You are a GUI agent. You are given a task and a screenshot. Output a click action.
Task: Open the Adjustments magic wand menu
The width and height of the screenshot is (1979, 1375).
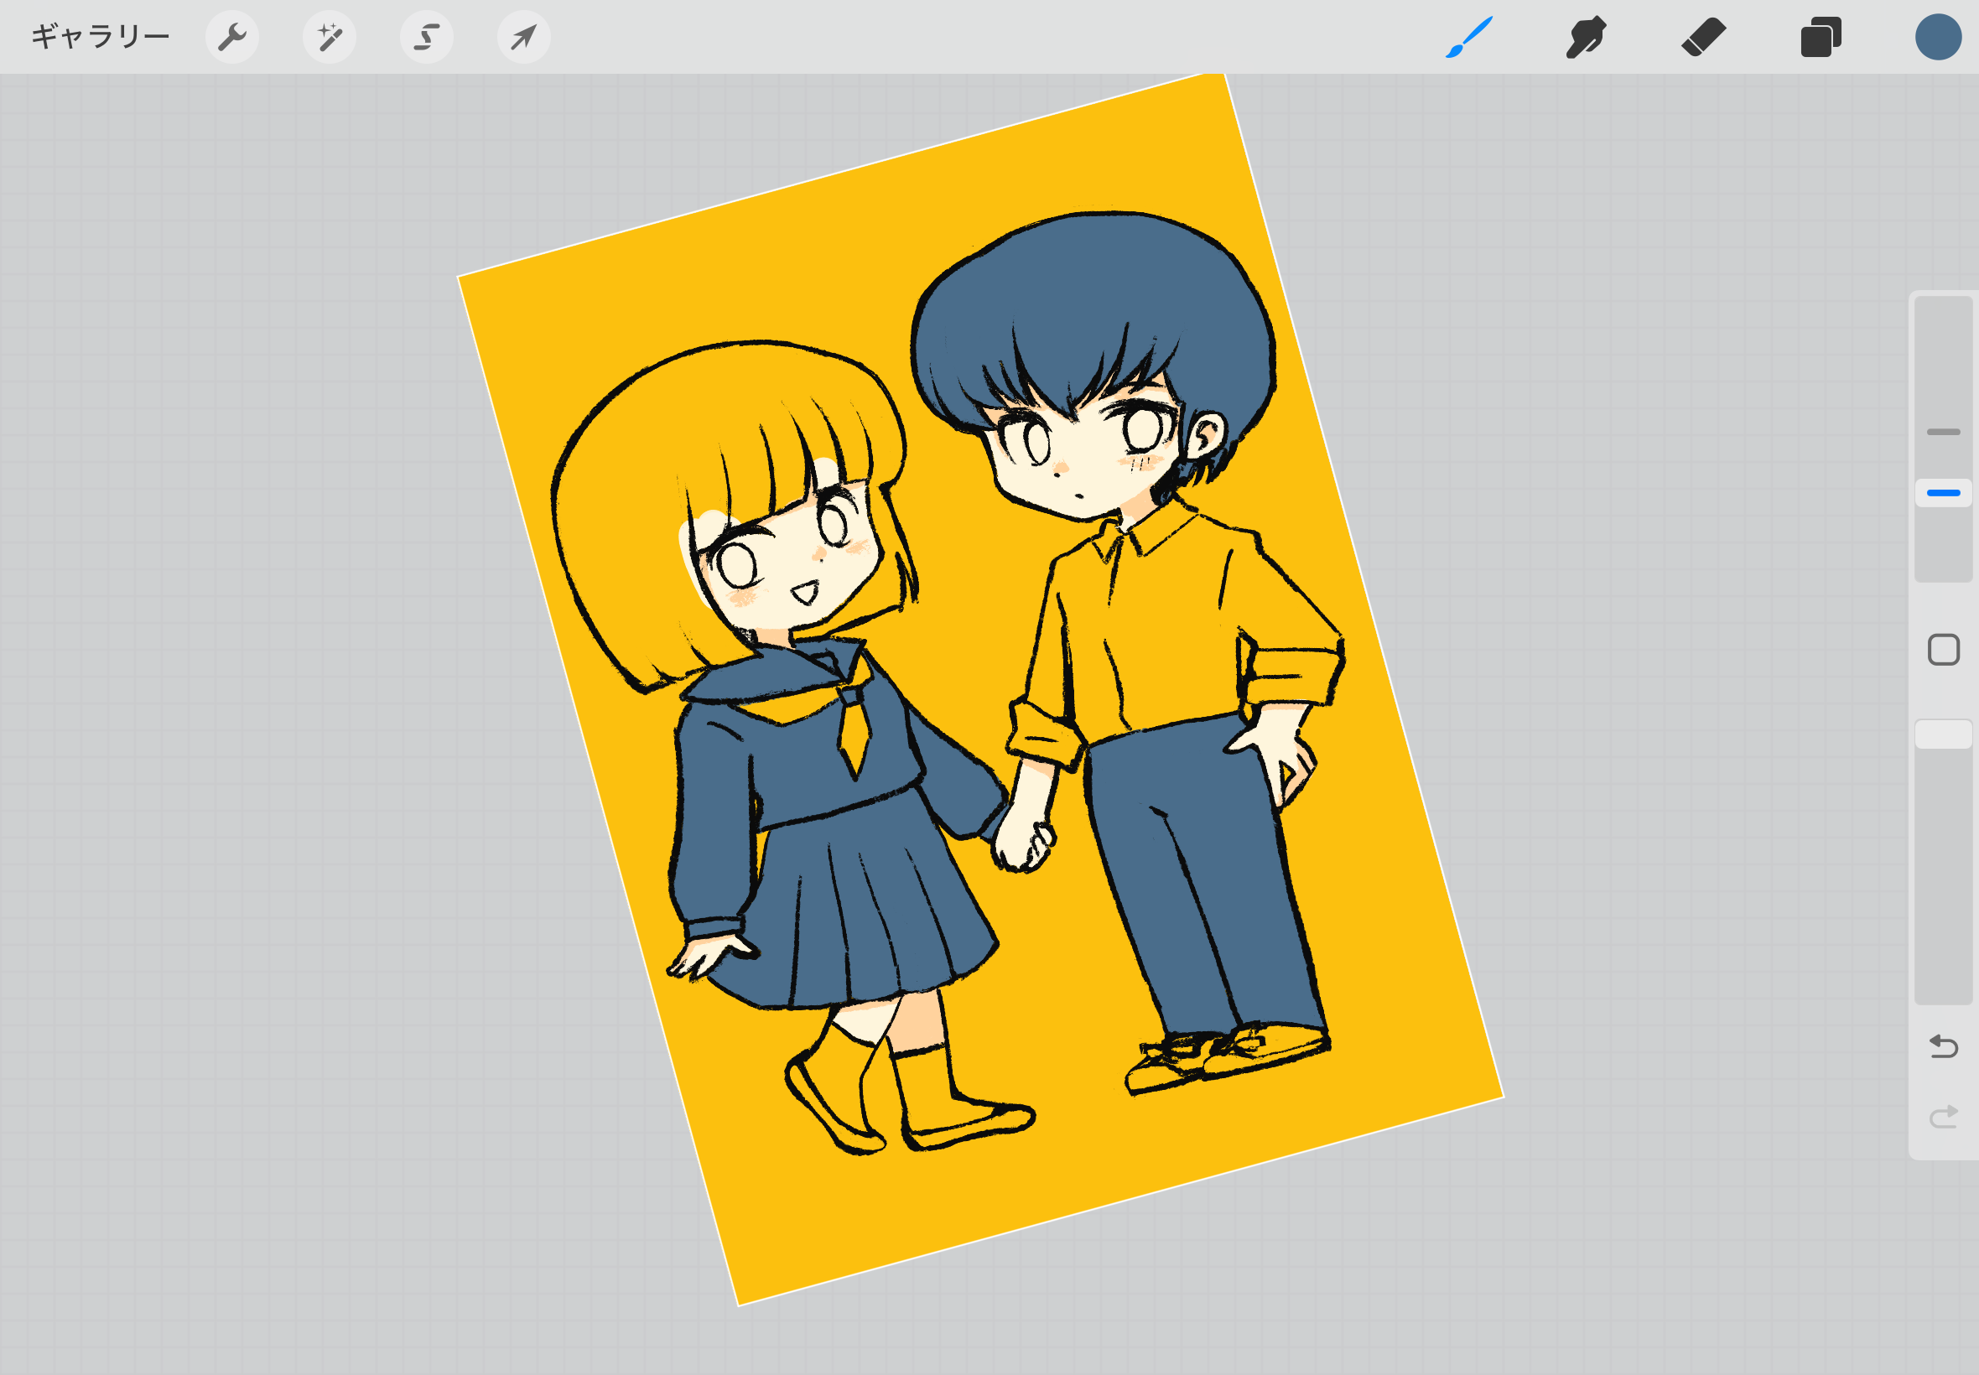[x=329, y=37]
